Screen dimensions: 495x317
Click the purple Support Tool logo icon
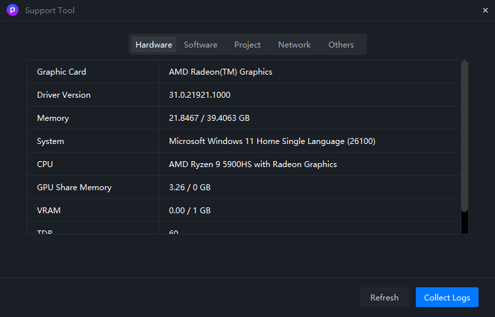pyautogui.click(x=13, y=10)
